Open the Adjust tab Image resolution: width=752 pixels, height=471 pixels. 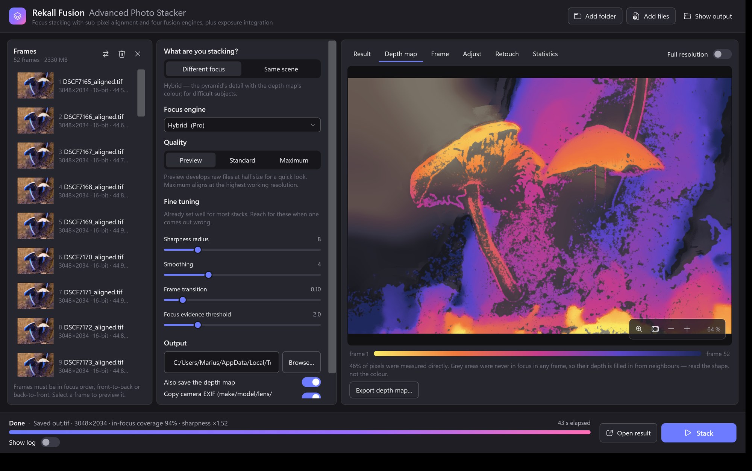coord(472,54)
